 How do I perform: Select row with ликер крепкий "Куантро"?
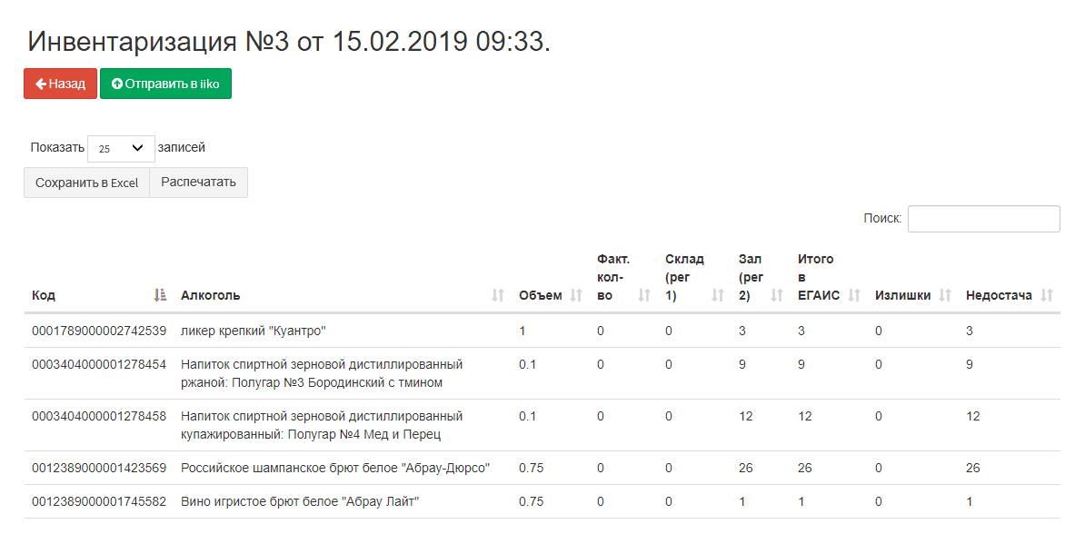click(253, 331)
